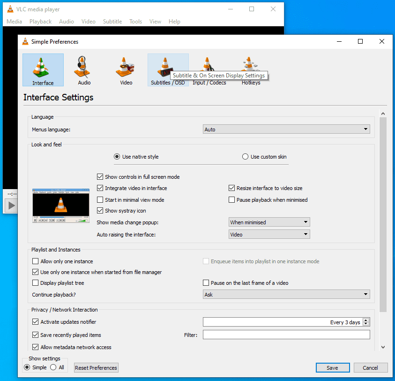Open the Show media change popup dropdown
This screenshot has width=395, height=381.
pyautogui.click(x=269, y=222)
